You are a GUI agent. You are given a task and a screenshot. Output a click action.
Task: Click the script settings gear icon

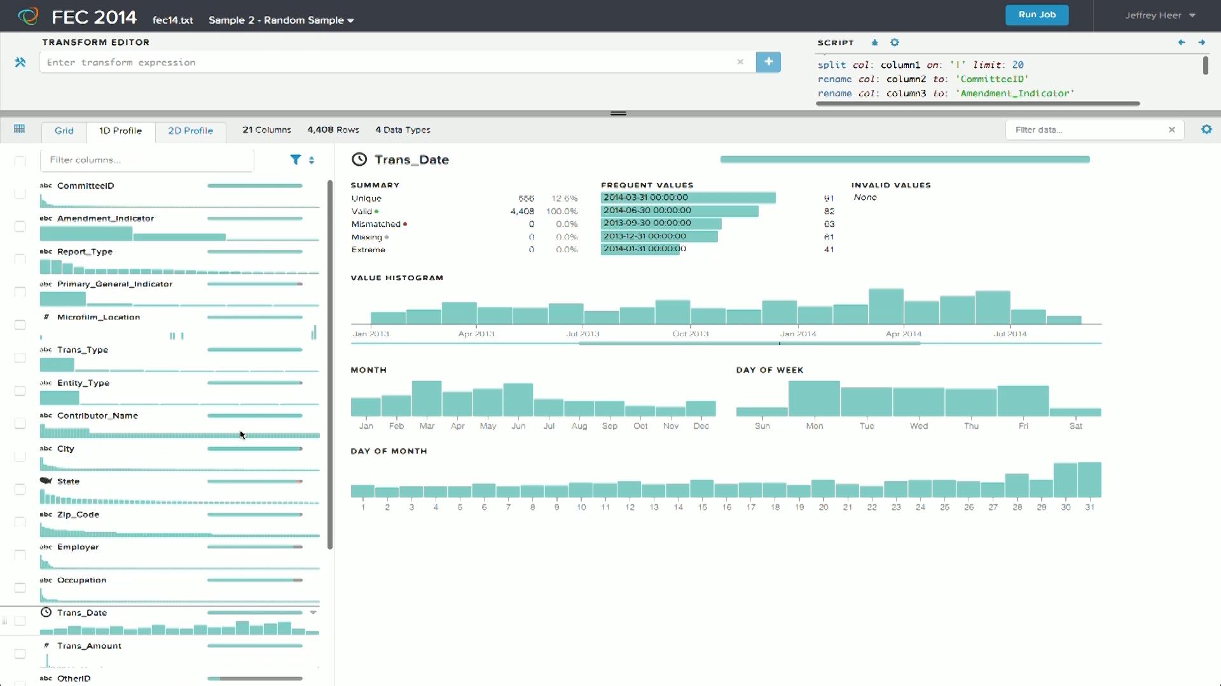click(895, 42)
